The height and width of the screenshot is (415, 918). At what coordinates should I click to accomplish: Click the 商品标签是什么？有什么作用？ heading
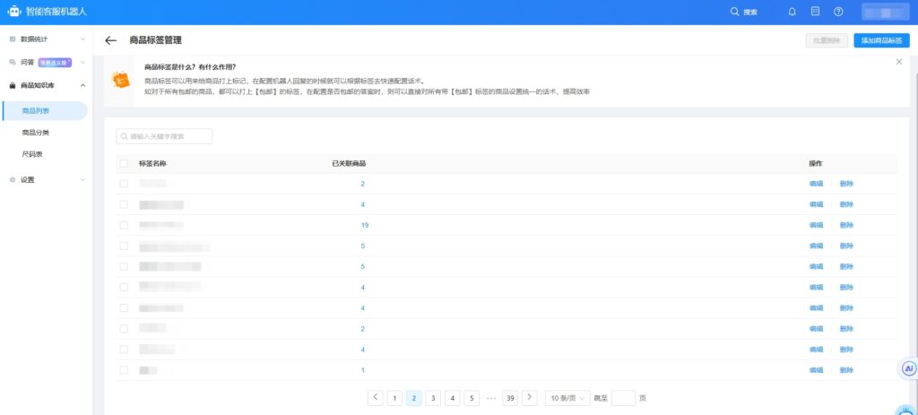click(x=190, y=66)
